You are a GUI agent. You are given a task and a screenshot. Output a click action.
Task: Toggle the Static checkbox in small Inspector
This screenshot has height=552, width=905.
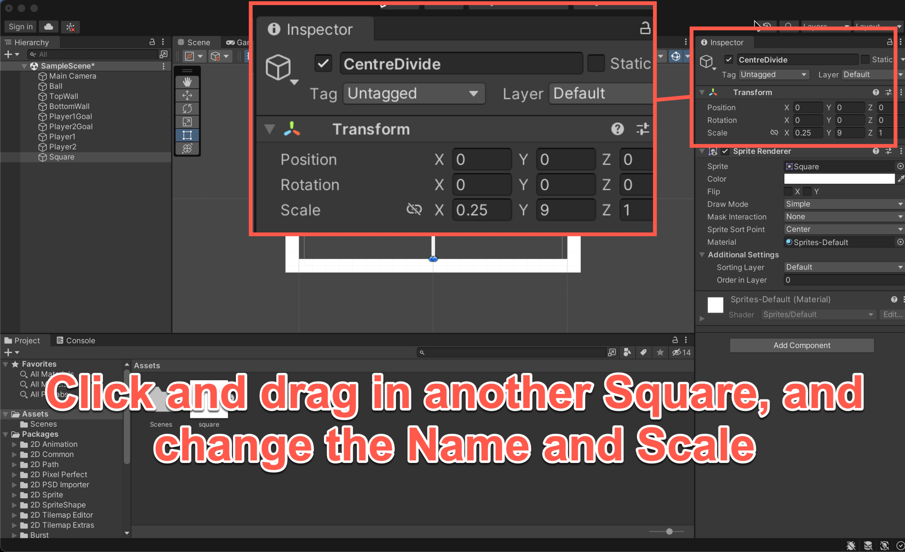tap(865, 60)
